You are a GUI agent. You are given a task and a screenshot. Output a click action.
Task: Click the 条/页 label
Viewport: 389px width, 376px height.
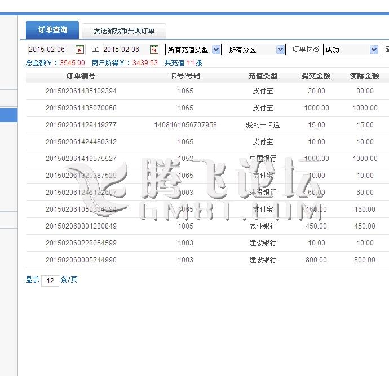[69, 280]
